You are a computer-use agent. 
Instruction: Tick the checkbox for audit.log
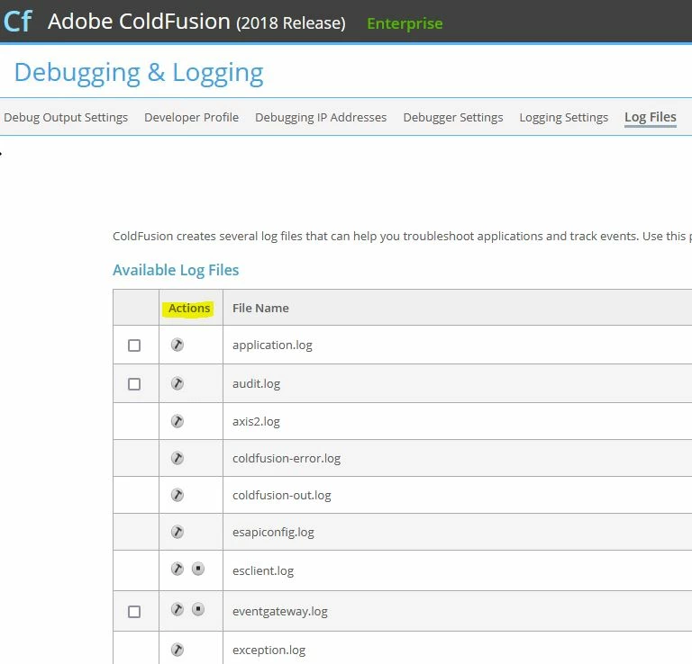[134, 384]
